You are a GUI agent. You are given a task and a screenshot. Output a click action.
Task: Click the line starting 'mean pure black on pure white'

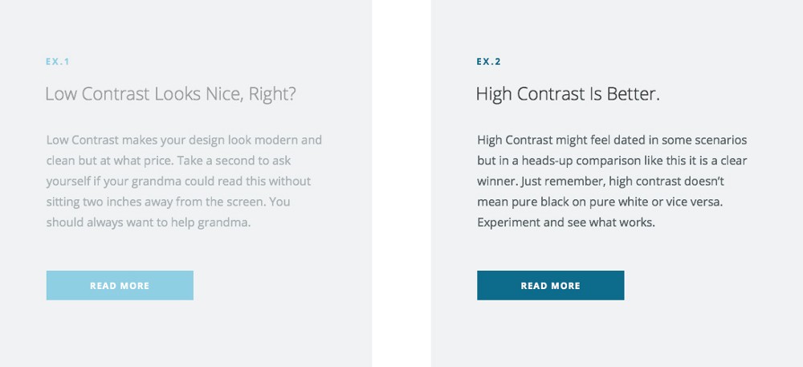tap(600, 202)
